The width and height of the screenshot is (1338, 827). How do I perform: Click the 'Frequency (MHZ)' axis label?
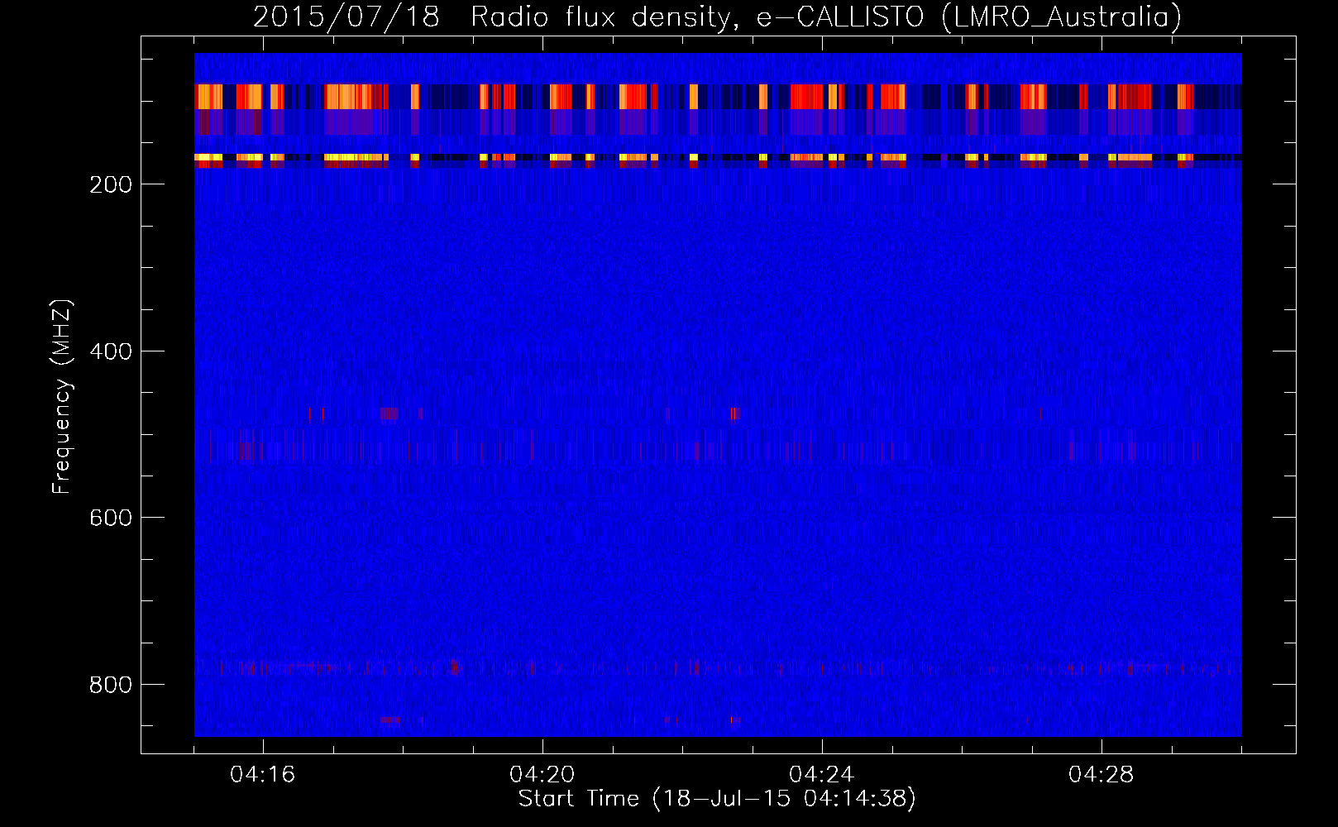(x=62, y=397)
